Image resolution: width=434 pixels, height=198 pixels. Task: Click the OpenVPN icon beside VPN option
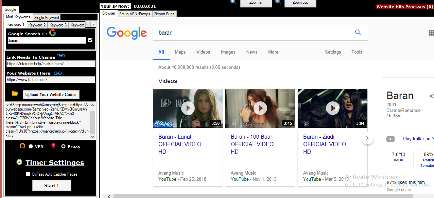click(22, 146)
